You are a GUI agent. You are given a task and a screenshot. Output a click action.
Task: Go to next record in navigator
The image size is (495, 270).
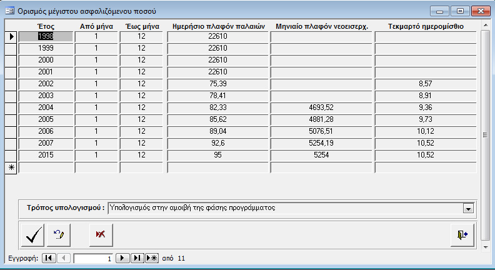pos(123,258)
